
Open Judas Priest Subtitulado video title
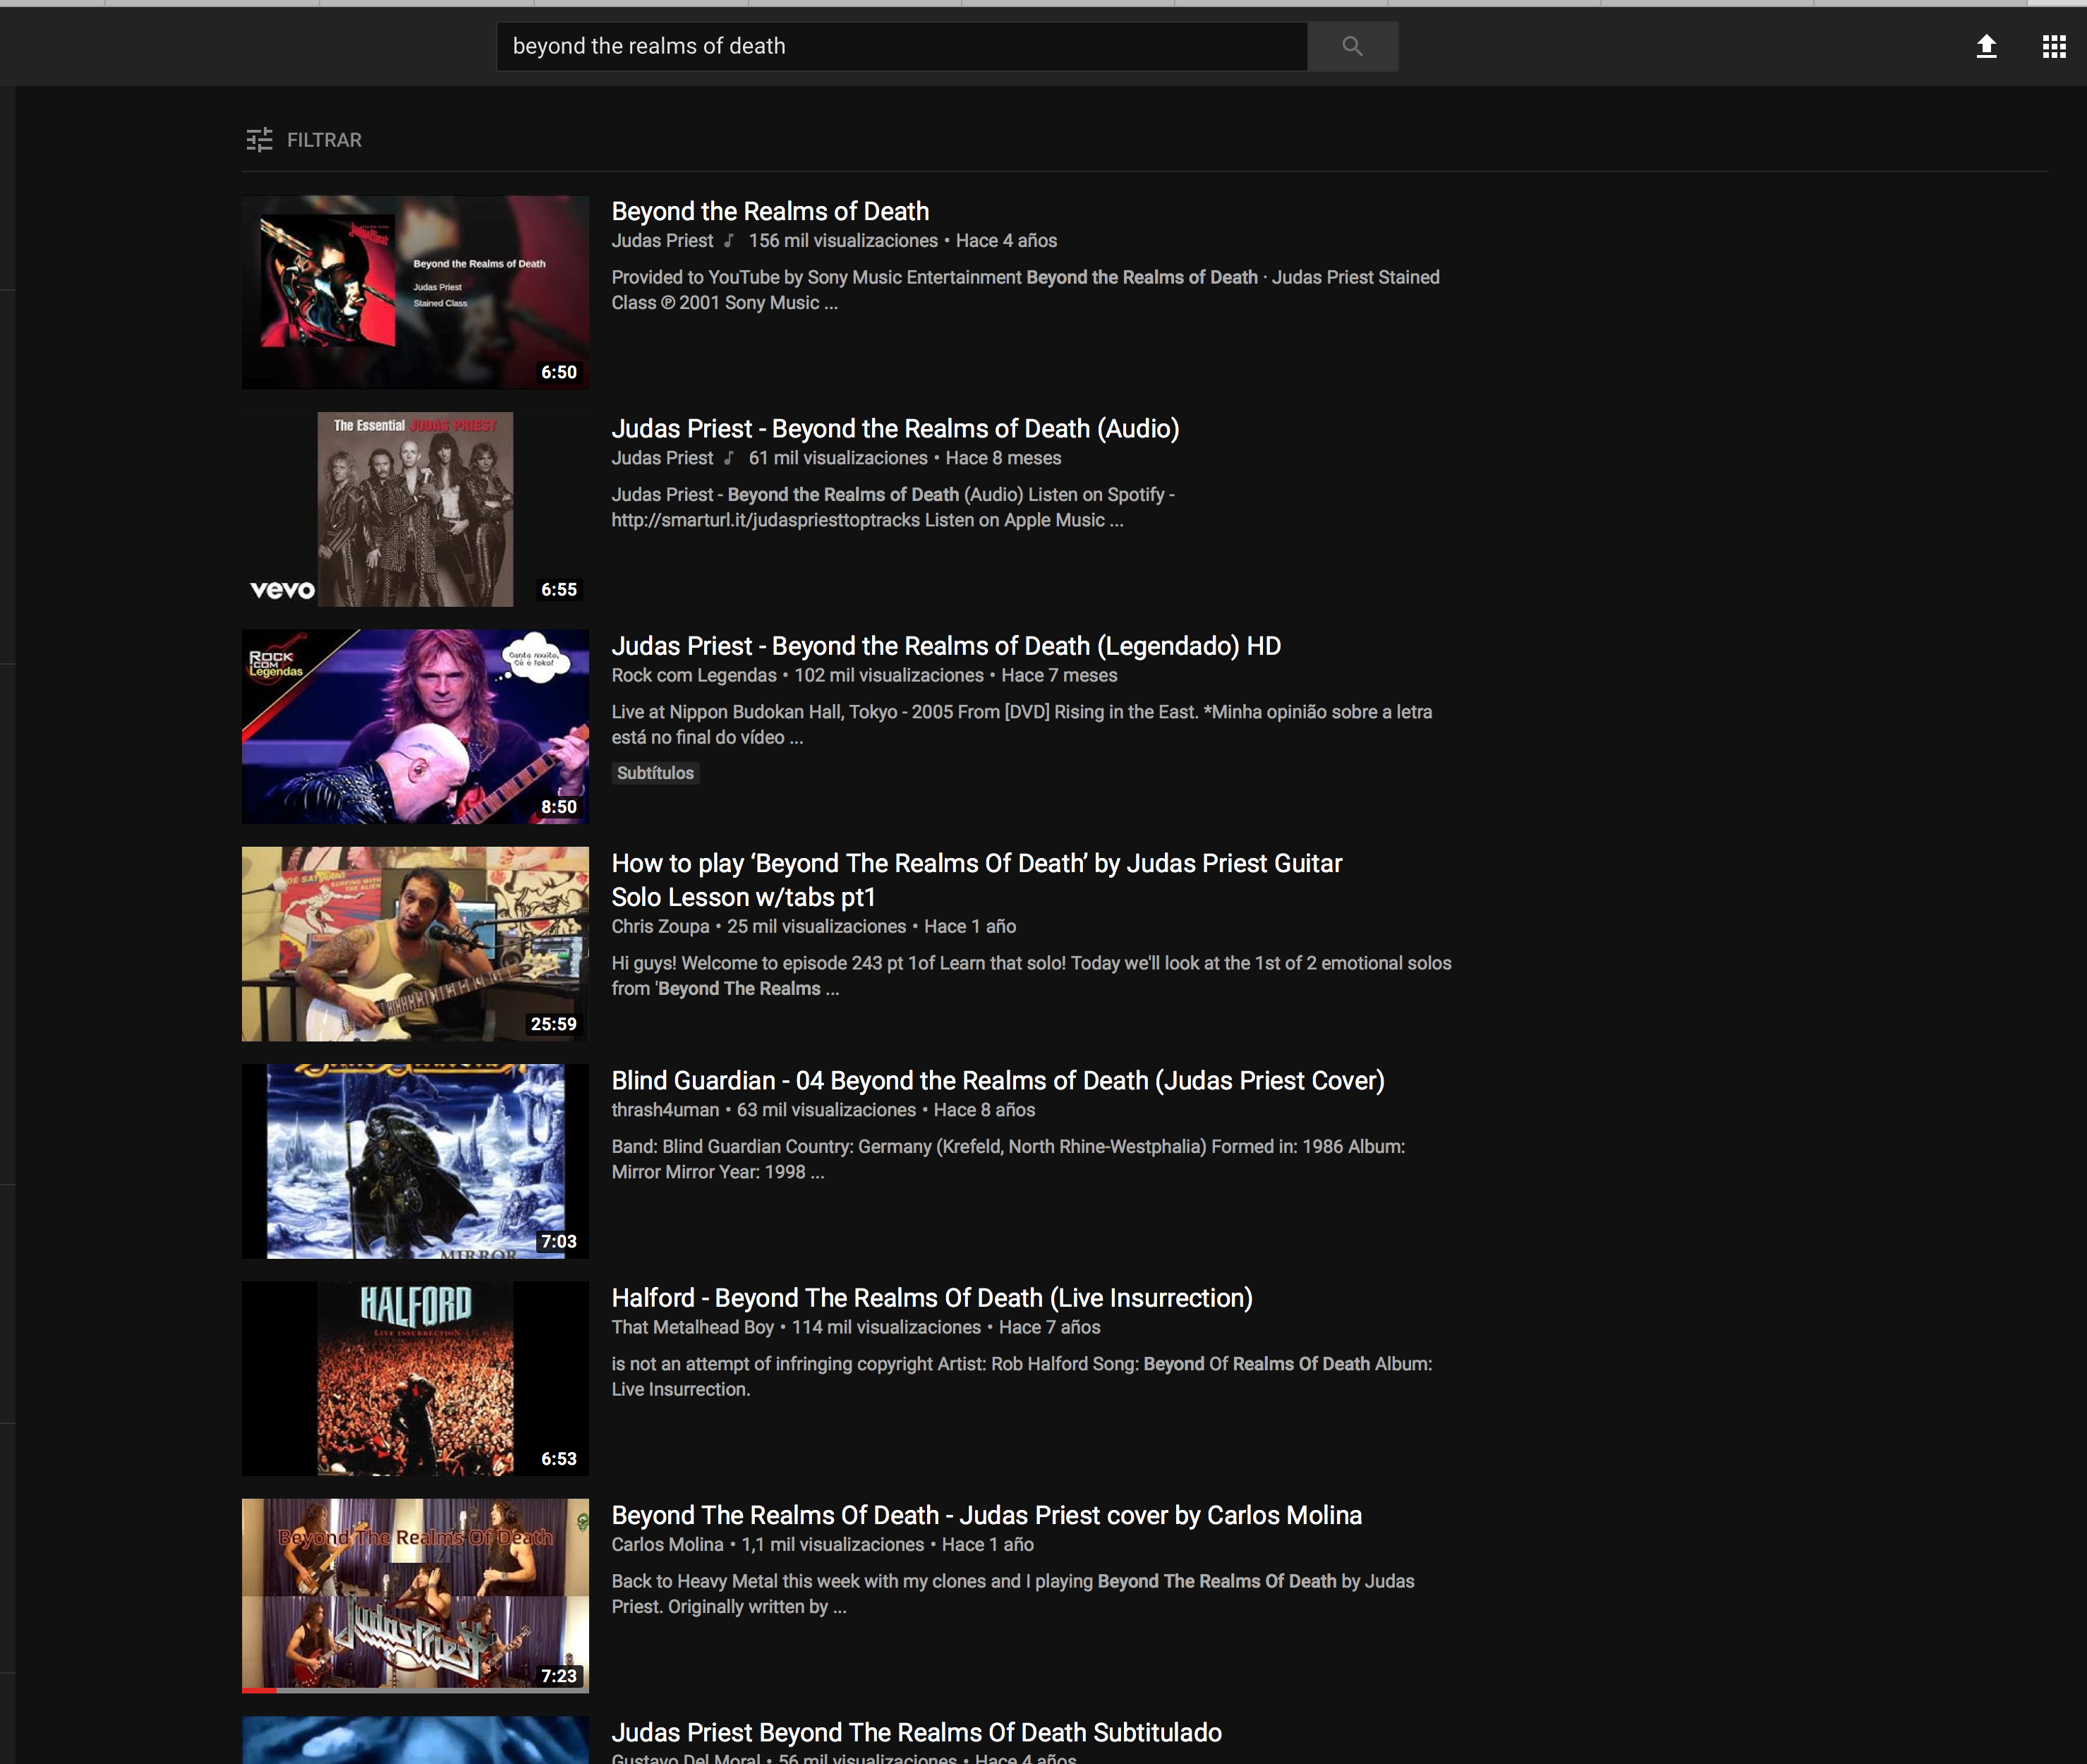pyautogui.click(x=916, y=1732)
